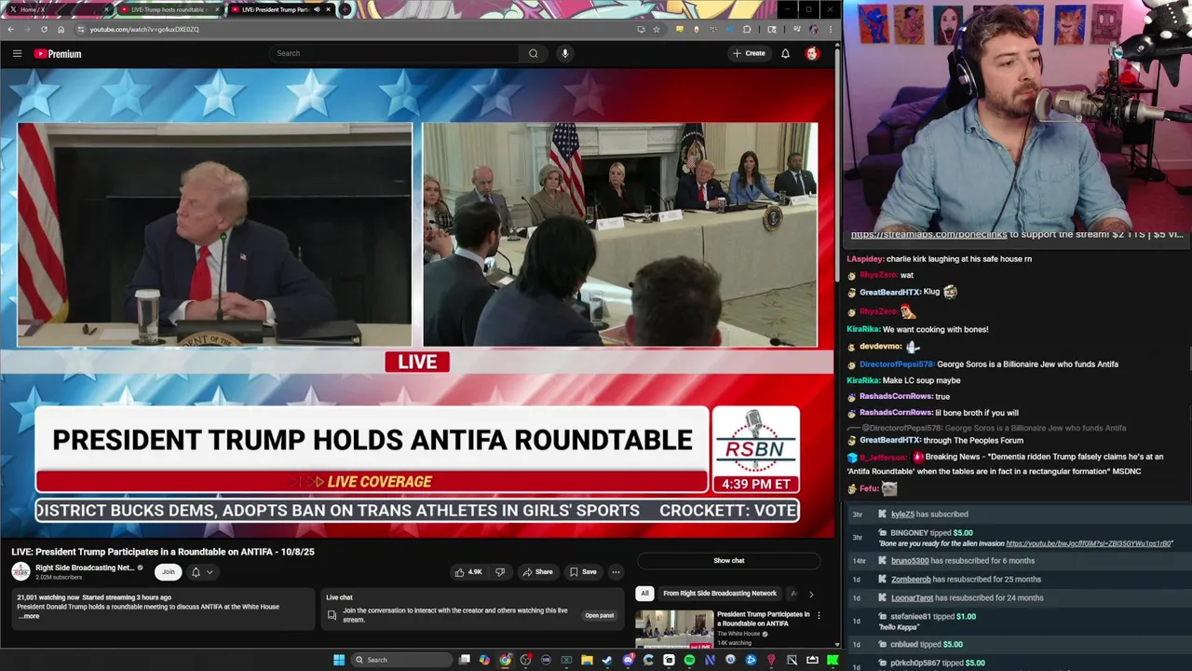The height and width of the screenshot is (671, 1192).
Task: Click the YouTube search magnifier button
Action: coord(534,53)
